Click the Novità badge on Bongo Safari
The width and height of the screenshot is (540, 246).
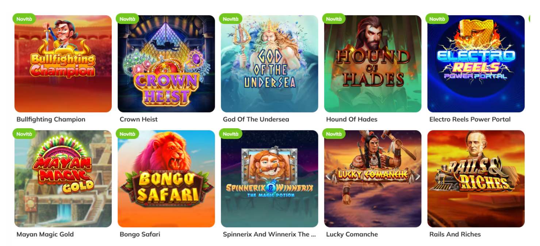click(127, 134)
